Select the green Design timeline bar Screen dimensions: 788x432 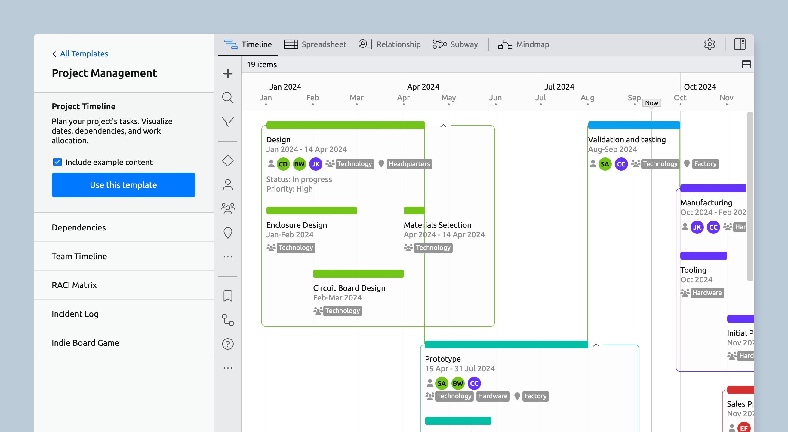click(346, 125)
